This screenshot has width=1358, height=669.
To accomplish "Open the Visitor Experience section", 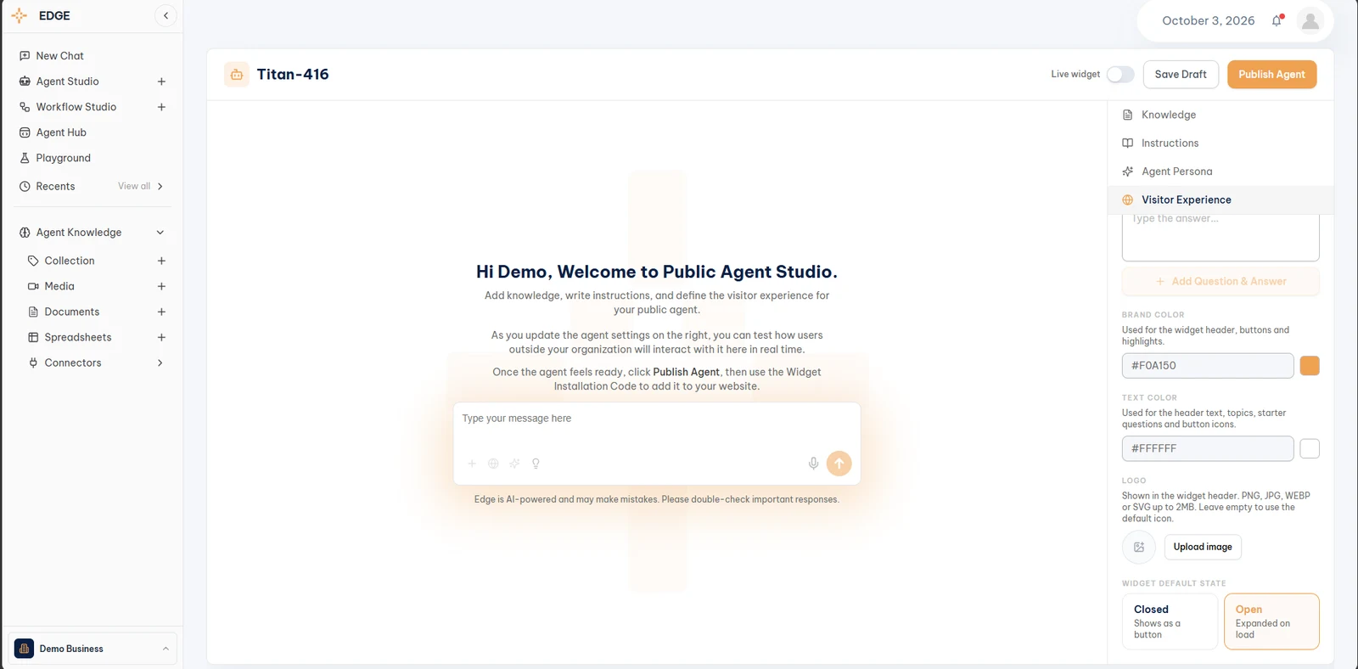I will click(1221, 200).
